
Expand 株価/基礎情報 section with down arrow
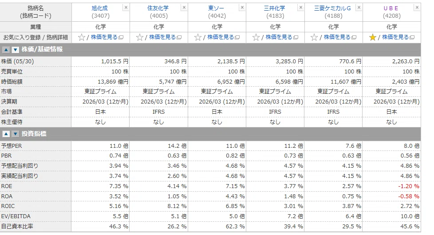tap(16, 50)
